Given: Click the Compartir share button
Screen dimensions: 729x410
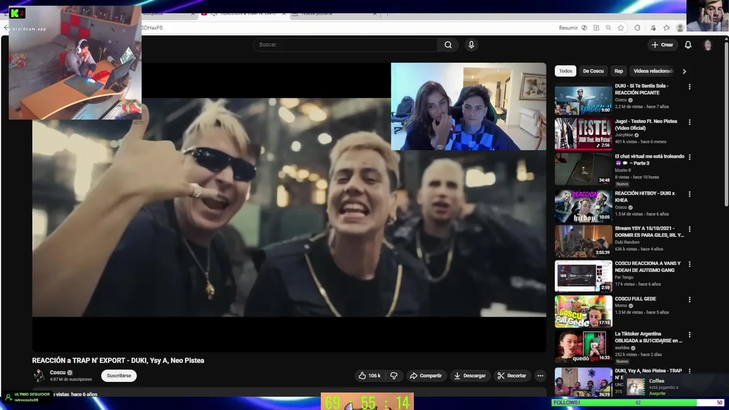Looking at the screenshot, I should click(425, 376).
